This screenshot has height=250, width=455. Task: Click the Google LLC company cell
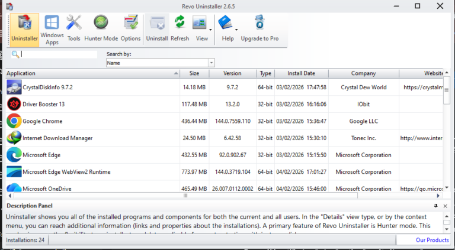click(x=364, y=121)
